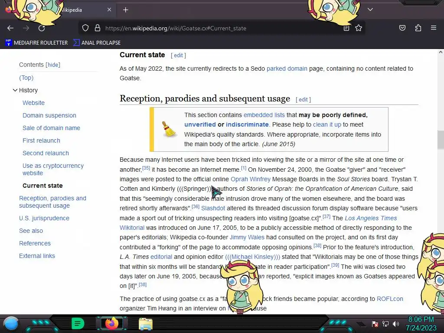Go to Website section link
This screenshot has width=444, height=333.
tap(33, 103)
